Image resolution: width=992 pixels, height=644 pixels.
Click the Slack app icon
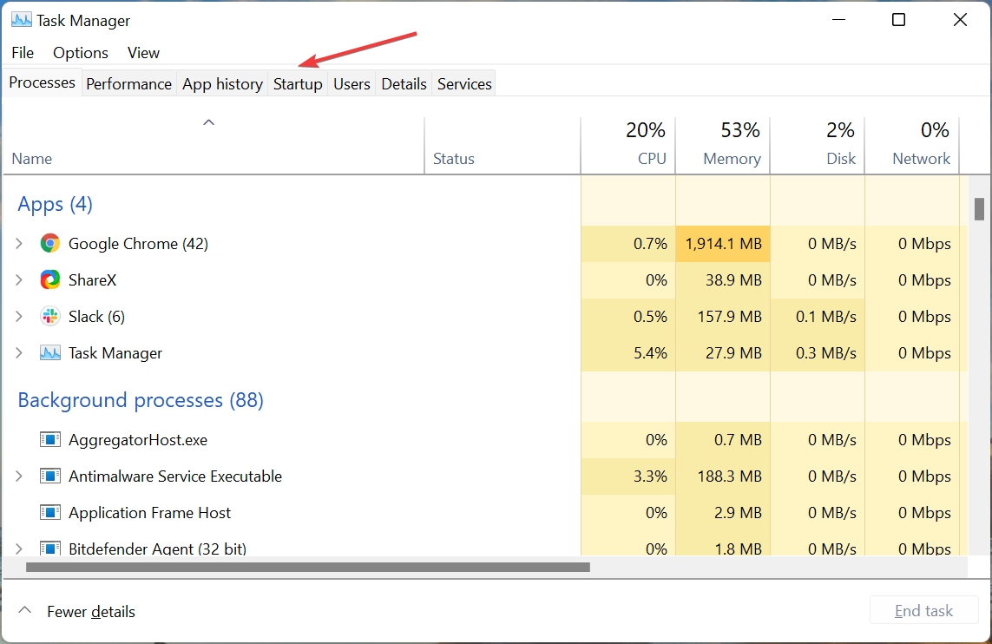50,316
